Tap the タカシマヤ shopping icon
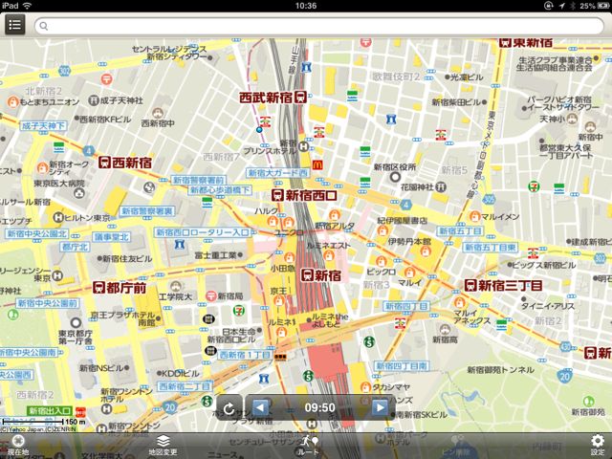 point(365,387)
